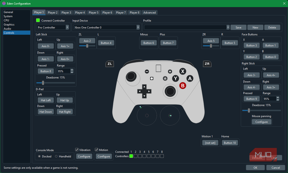This screenshot has height=173, width=288.
Task: Click the ZL Axis 2 threshold slider
Action: click(x=87, y=46)
